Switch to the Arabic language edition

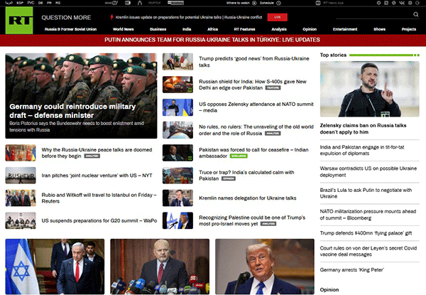click(9, 3)
